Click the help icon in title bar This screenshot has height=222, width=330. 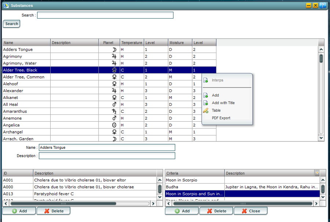pos(323,5)
